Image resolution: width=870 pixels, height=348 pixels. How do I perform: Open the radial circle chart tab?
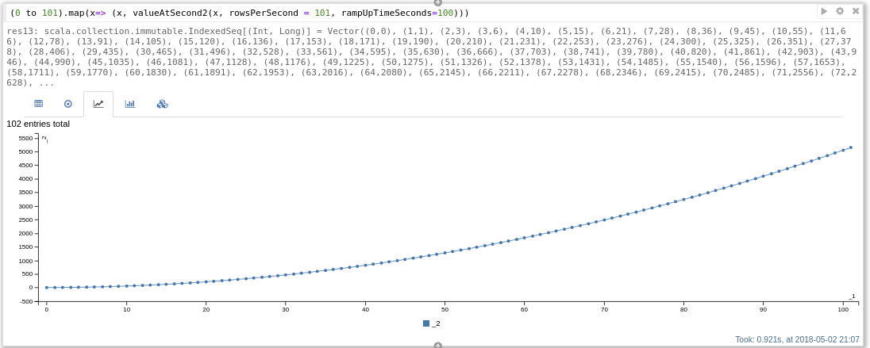pyautogui.click(x=68, y=104)
